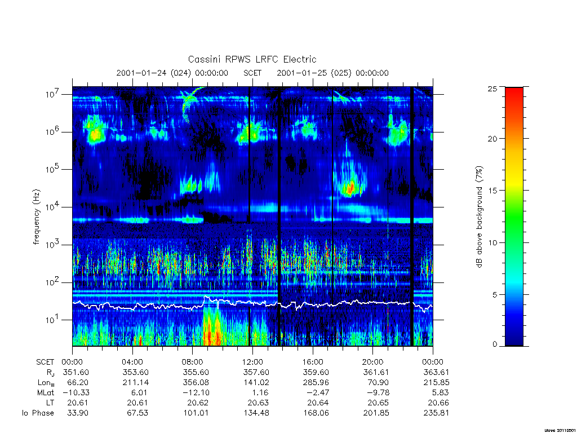Viewport: 577px width, 433px height.
Task: Click the "SCET" label above the plot
Action: click(252, 73)
